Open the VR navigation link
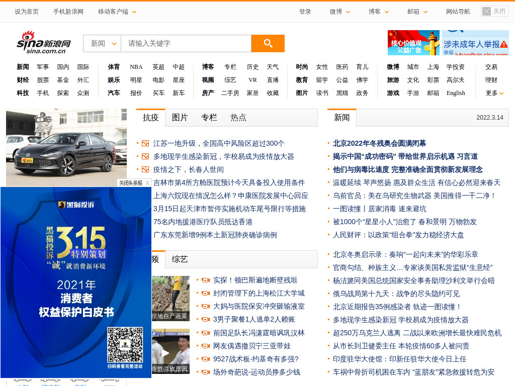Viewport: 515px width, 386px height. pyautogui.click(x=252, y=80)
